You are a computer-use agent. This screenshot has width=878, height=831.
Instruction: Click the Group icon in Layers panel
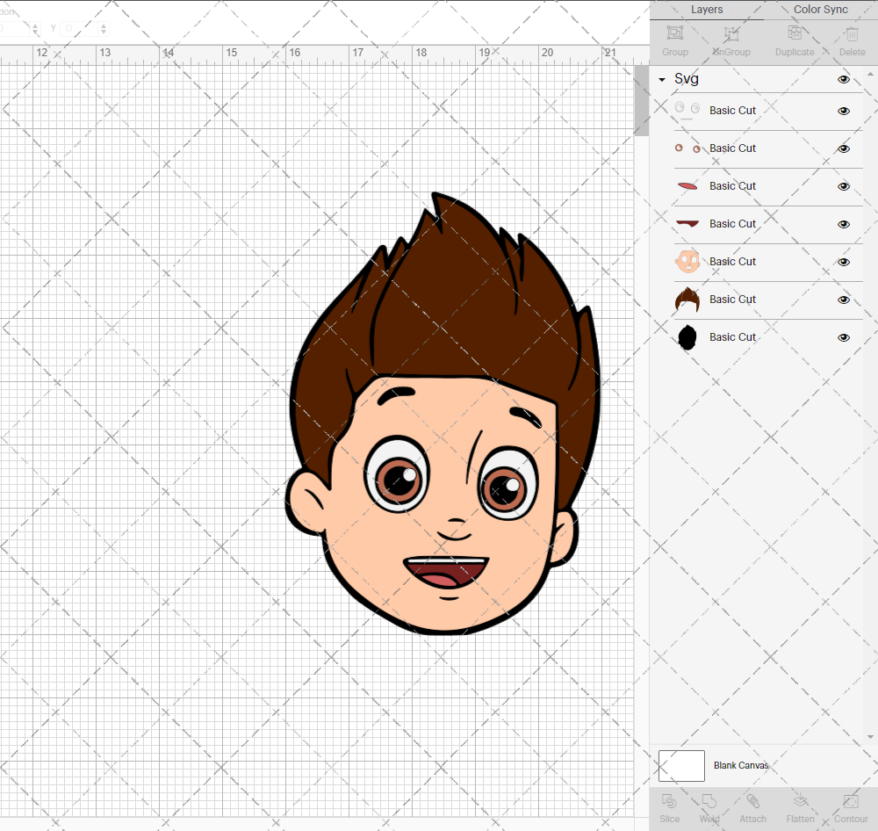(674, 33)
